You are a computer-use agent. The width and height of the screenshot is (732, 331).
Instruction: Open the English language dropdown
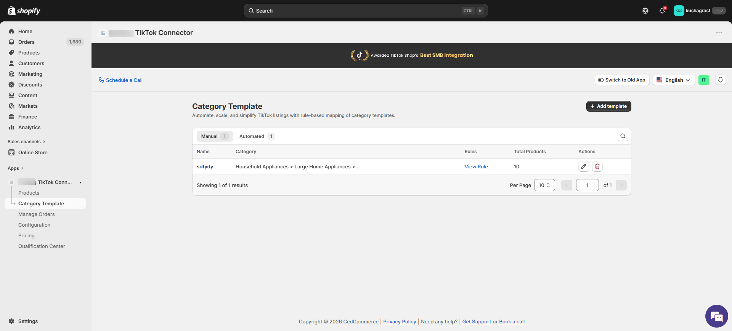click(x=674, y=80)
